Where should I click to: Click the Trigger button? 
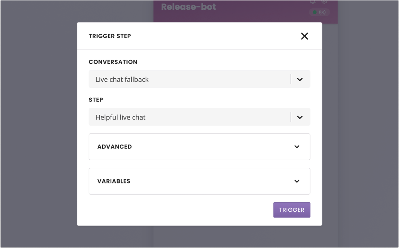[292, 210]
